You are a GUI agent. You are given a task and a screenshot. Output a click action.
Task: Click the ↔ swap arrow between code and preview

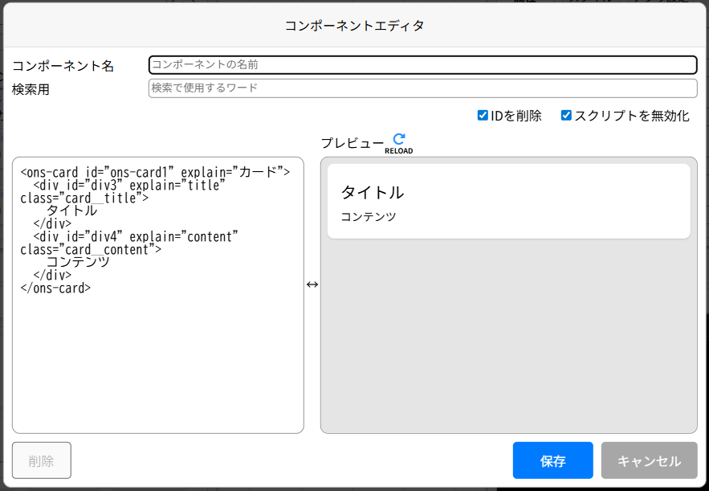coord(312,284)
